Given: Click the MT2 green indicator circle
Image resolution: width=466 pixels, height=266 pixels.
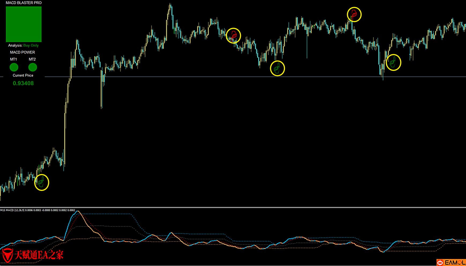Looking at the screenshot, I should pos(32,67).
